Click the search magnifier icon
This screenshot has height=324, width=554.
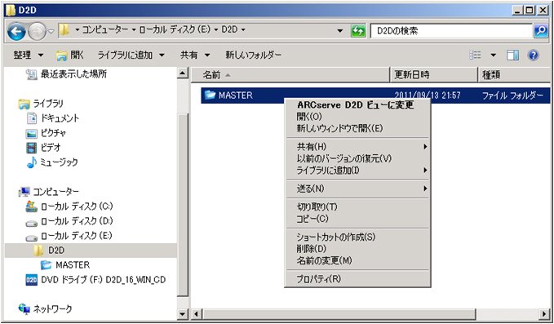coord(541,31)
